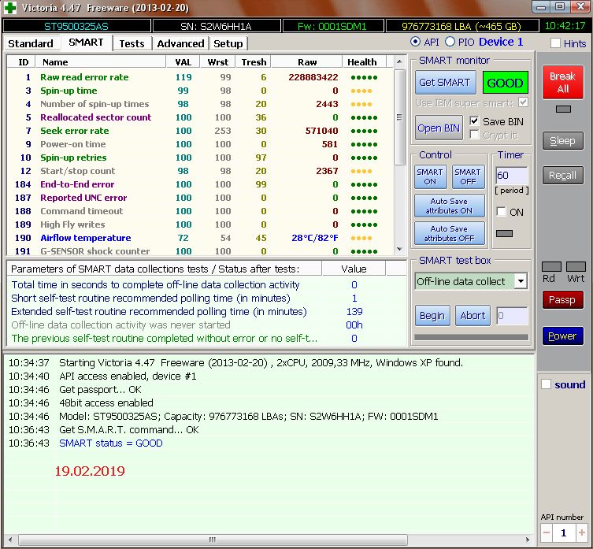Image resolution: width=593 pixels, height=549 pixels.
Task: Select the API radio button
Action: click(x=415, y=42)
